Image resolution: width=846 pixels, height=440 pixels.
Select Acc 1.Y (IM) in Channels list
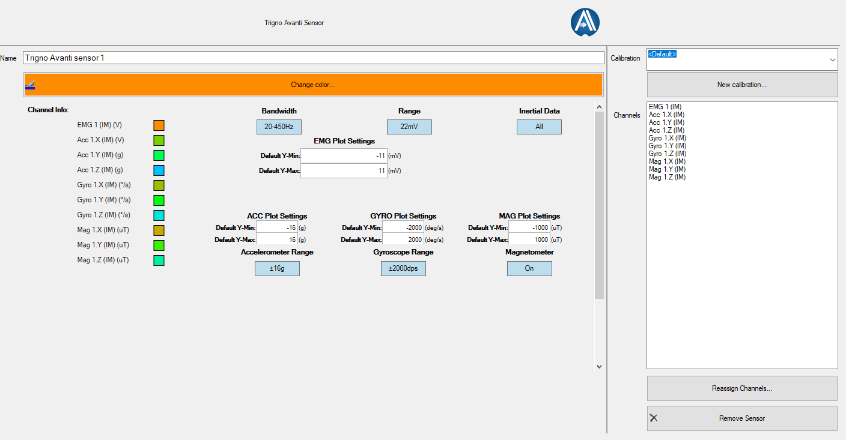coord(666,122)
